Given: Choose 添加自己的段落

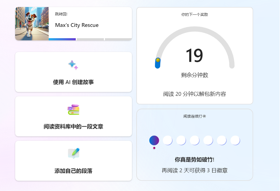Looking at the screenshot, I should click(x=74, y=161).
